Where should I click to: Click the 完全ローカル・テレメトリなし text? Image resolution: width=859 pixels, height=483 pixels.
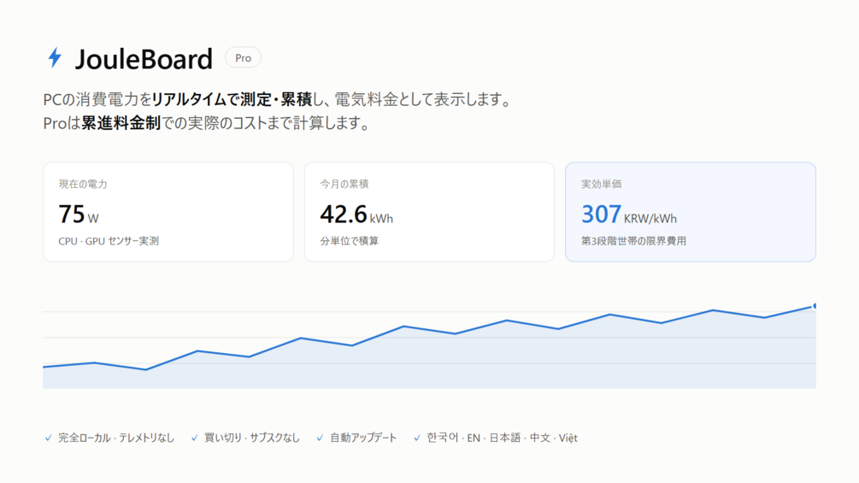116,438
